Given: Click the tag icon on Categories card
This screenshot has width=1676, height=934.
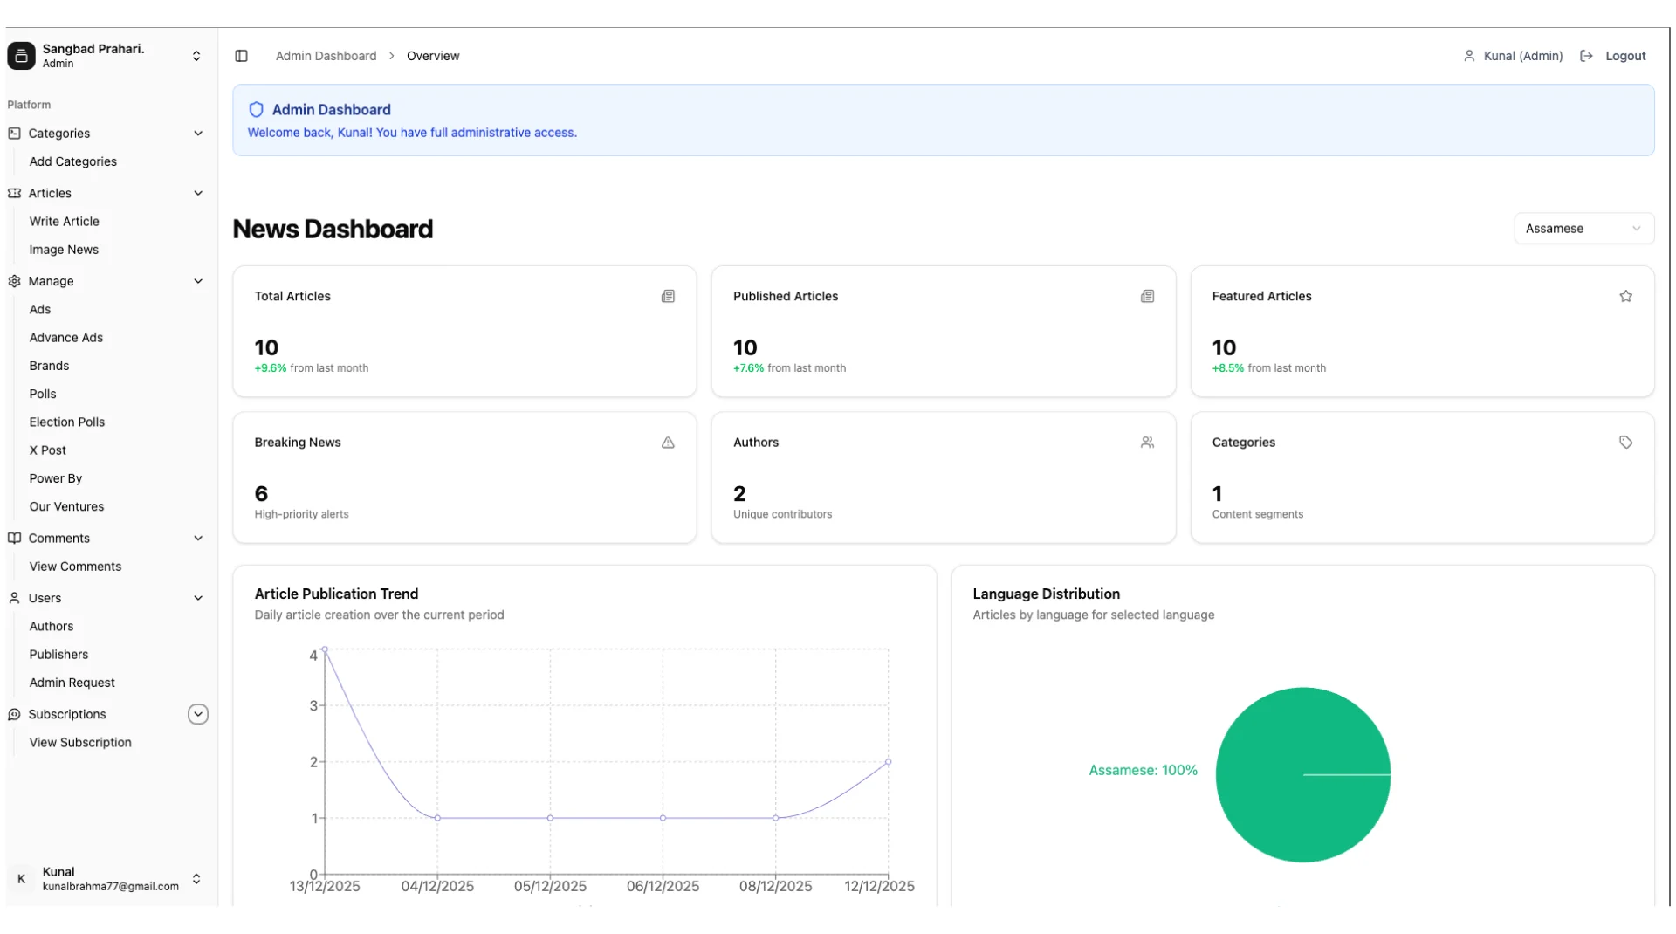Looking at the screenshot, I should pyautogui.click(x=1625, y=443).
